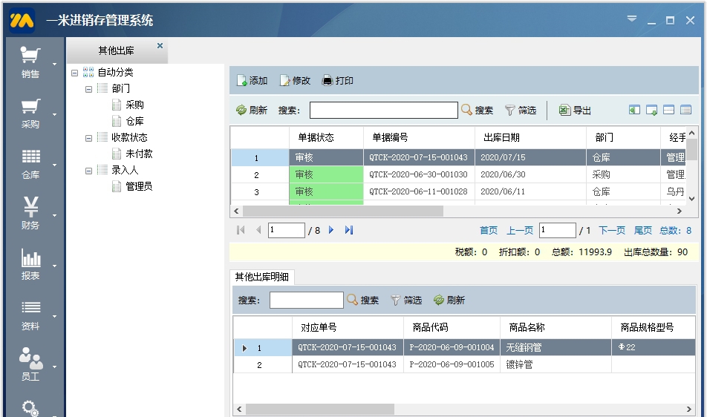Open the 采购 (Purchase) sidebar module

coord(30,113)
